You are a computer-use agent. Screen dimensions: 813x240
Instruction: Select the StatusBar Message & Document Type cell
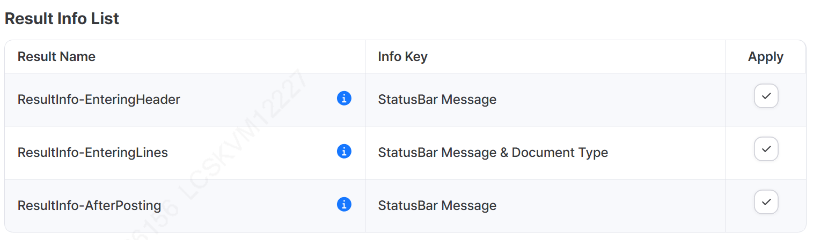coord(493,153)
